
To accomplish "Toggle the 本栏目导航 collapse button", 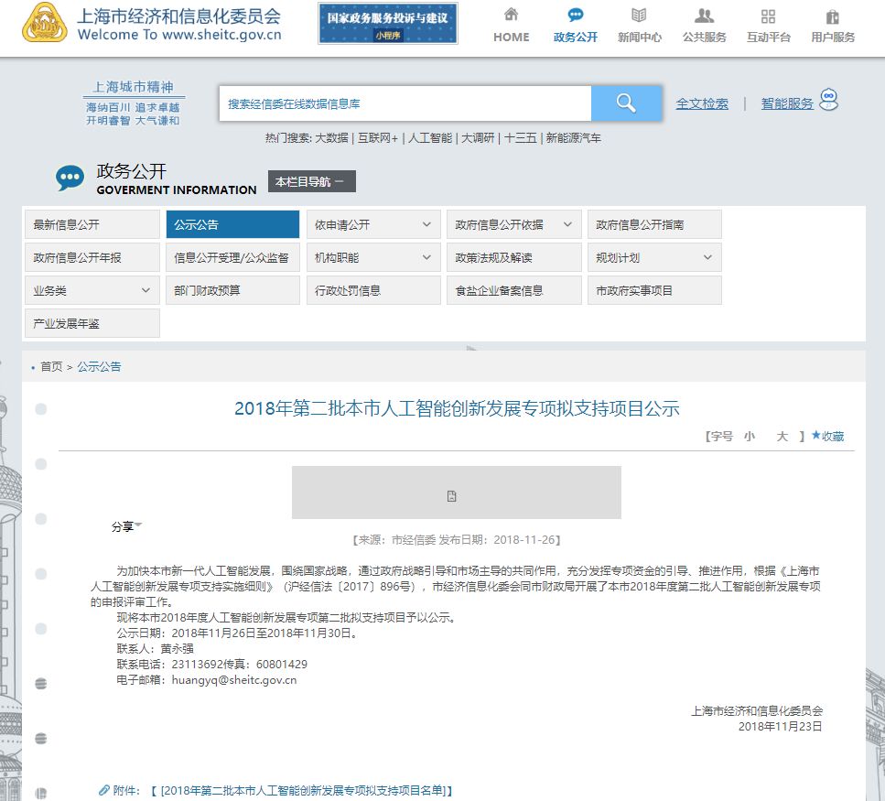I will 311,181.
